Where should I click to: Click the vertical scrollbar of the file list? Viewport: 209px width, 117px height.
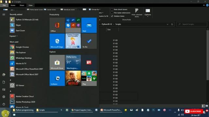coord(208,55)
